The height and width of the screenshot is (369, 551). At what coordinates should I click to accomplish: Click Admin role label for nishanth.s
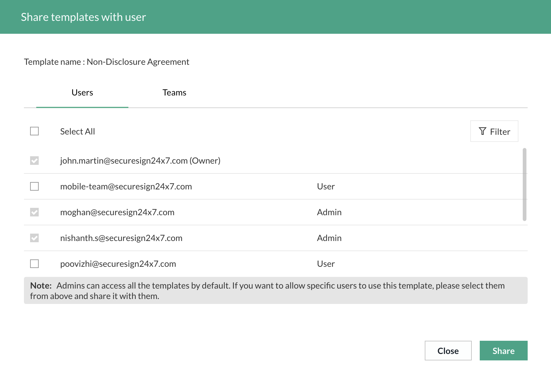[329, 238]
